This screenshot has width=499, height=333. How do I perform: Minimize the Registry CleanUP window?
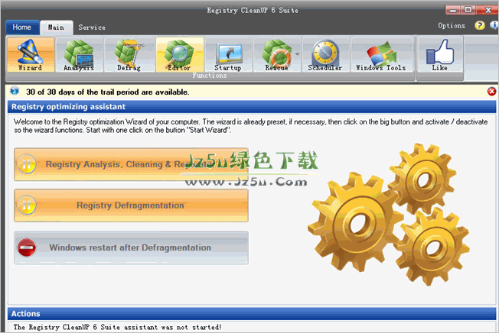[452, 10]
